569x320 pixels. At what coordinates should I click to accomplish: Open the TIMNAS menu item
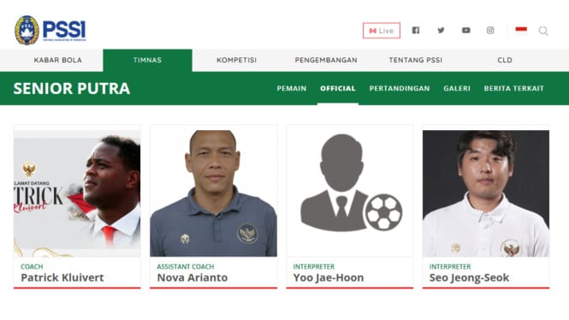148,60
